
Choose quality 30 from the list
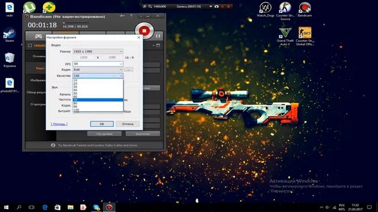tap(98, 87)
